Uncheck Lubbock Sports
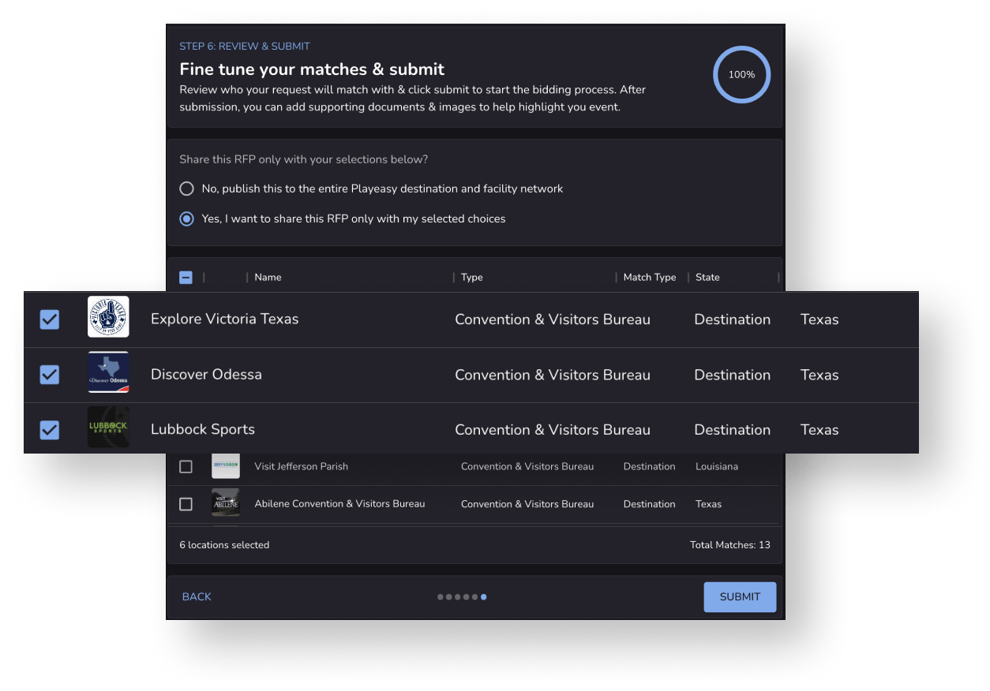The width and height of the screenshot is (990, 691). point(49,430)
